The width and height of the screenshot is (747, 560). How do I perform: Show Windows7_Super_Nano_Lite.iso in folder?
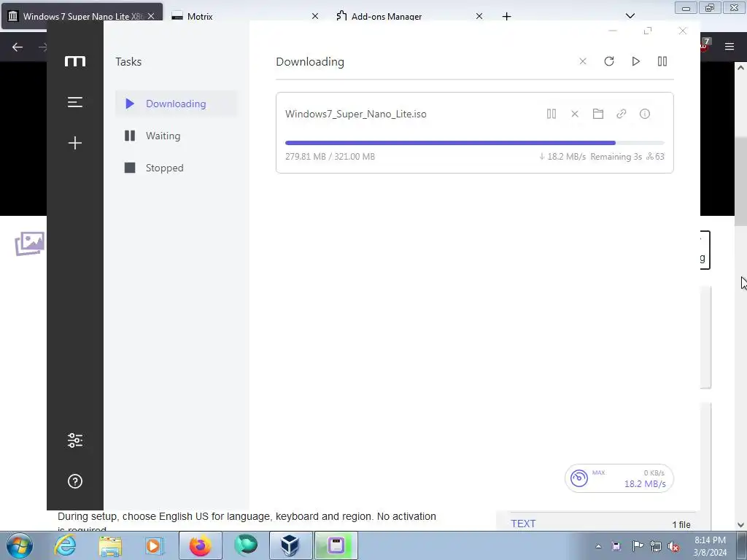598,114
